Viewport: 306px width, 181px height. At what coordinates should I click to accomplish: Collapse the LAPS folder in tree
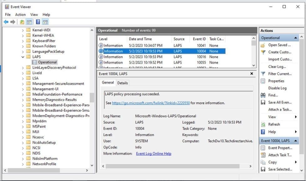pyautogui.click(x=23, y=57)
